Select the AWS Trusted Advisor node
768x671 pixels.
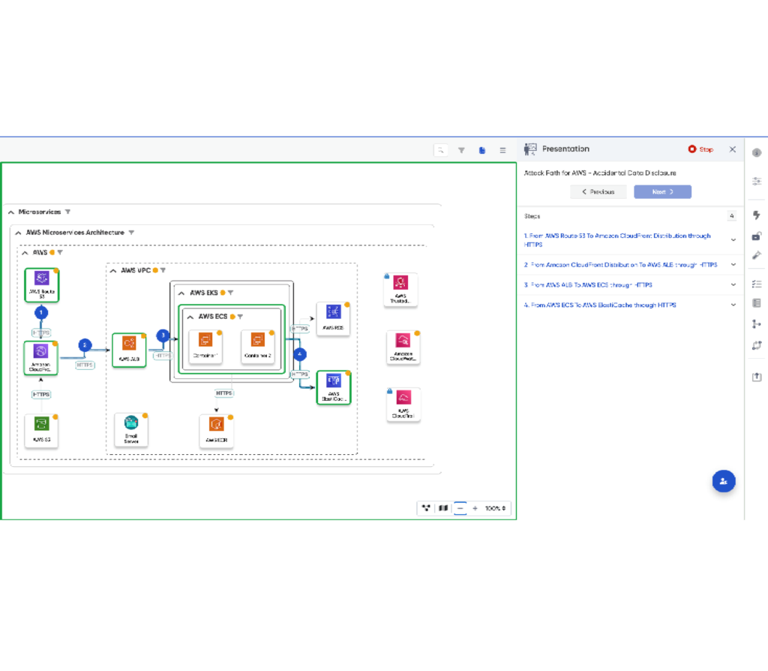point(400,290)
